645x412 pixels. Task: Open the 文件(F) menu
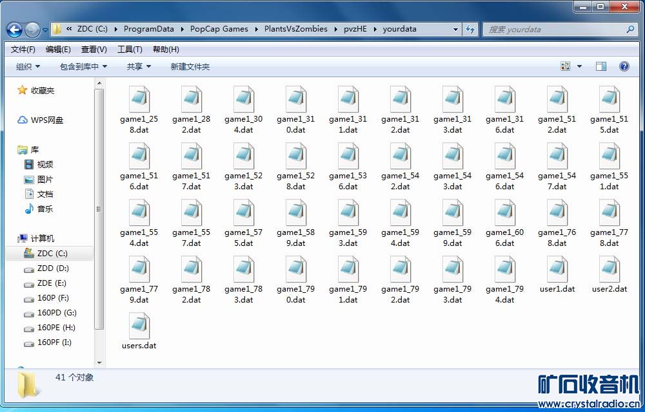[x=23, y=50]
